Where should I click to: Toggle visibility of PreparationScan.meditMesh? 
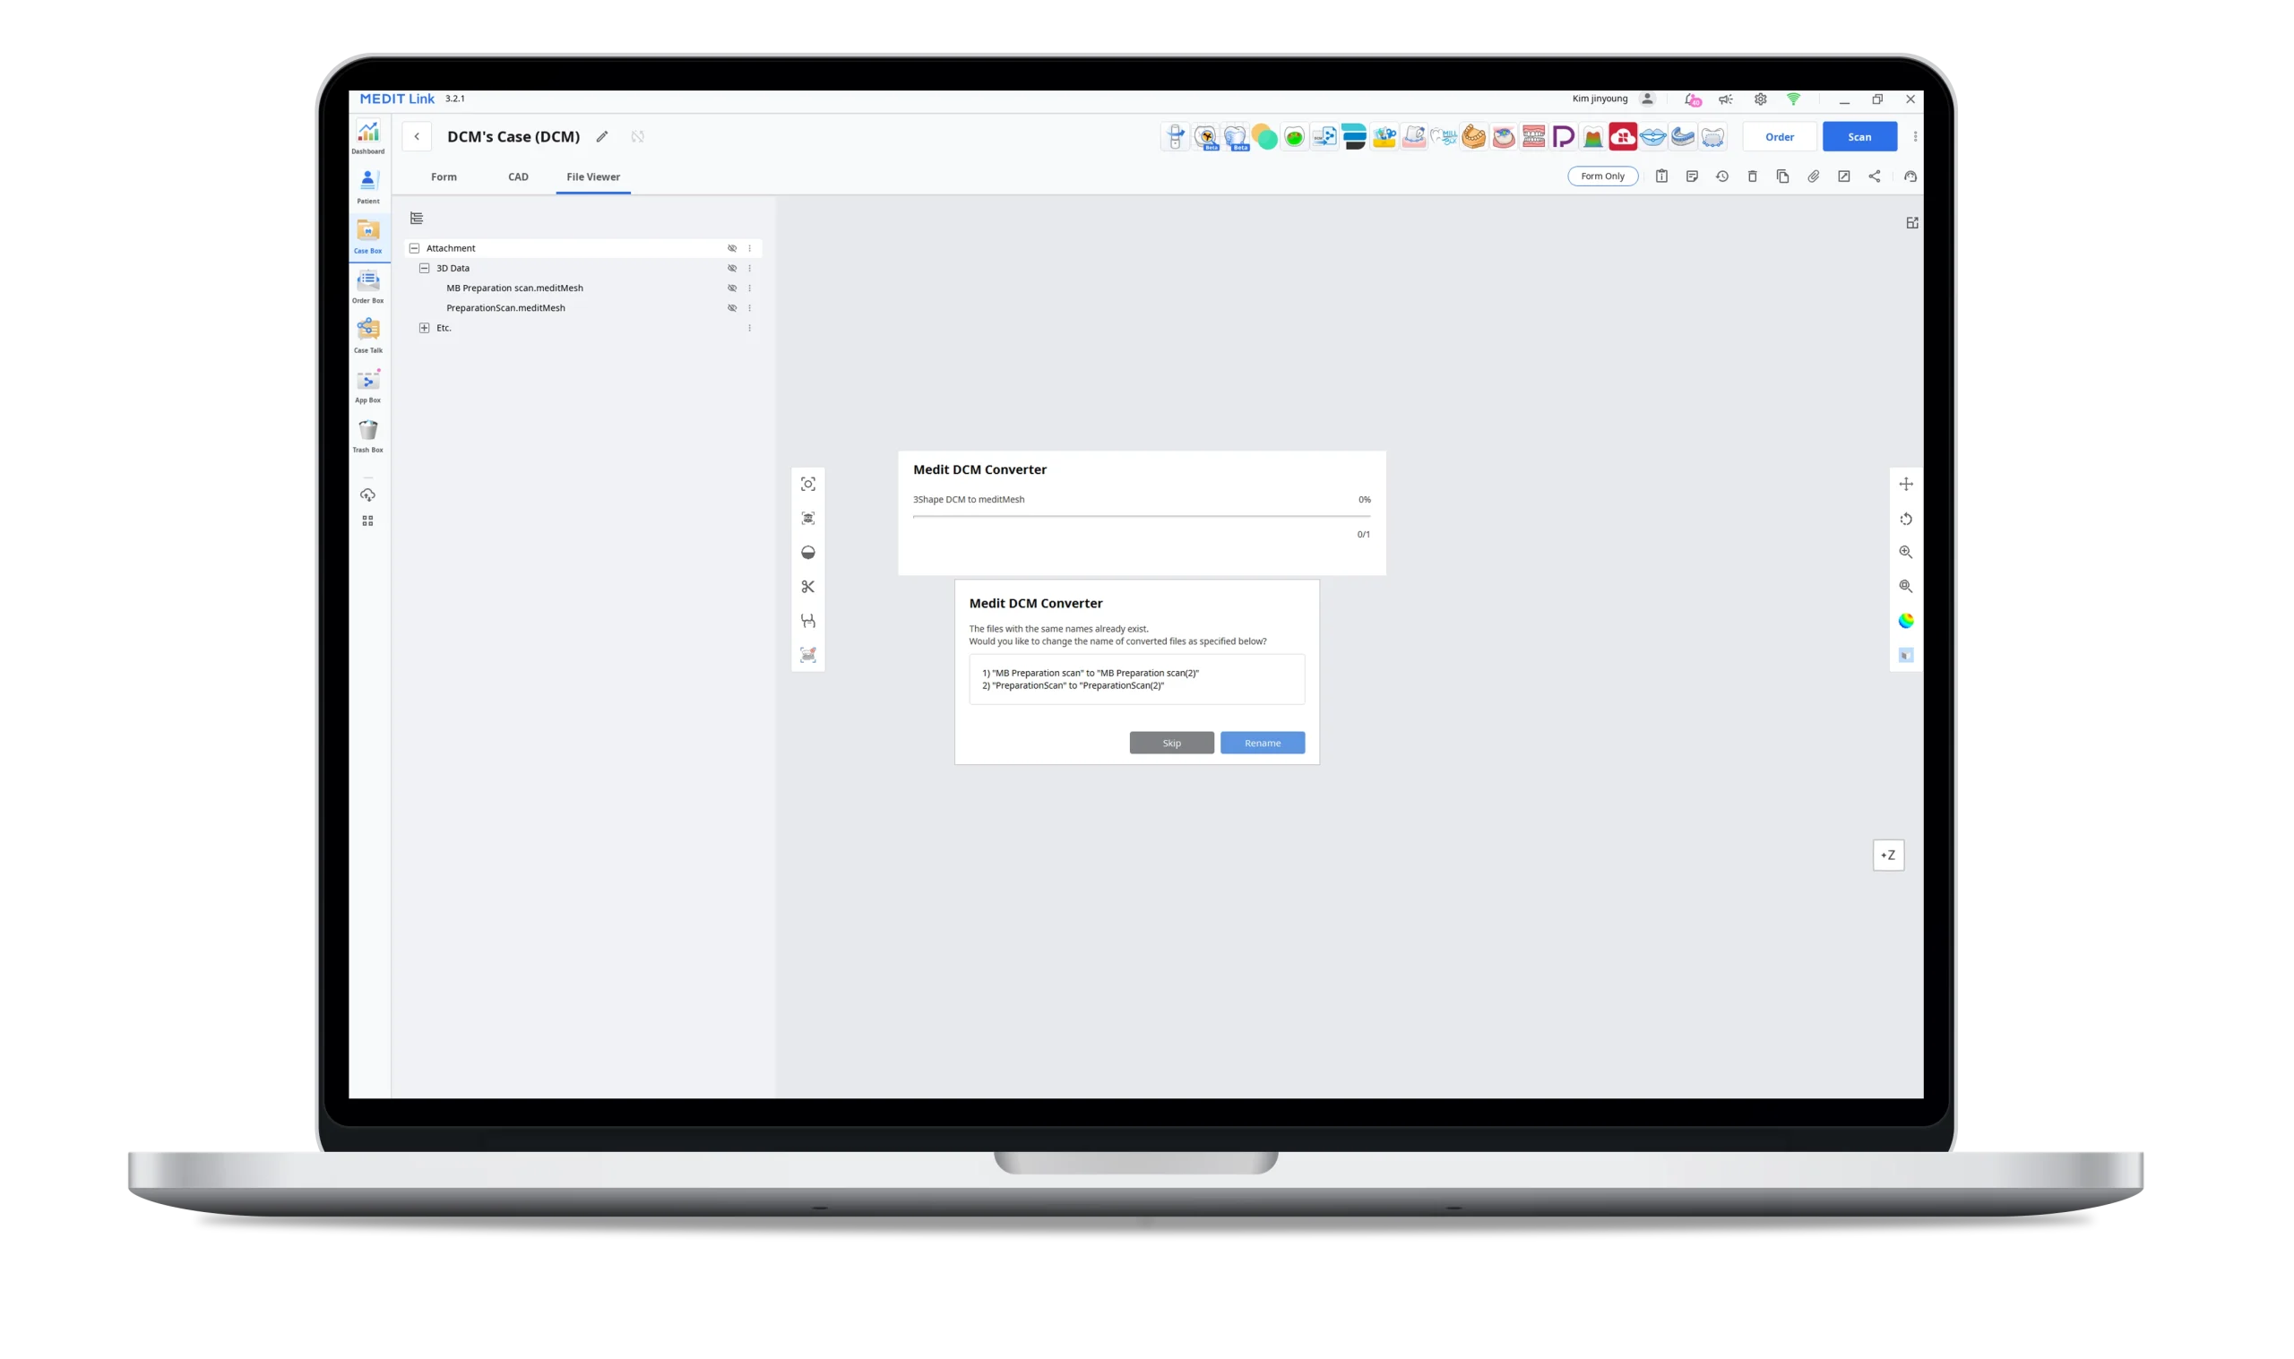coord(729,307)
